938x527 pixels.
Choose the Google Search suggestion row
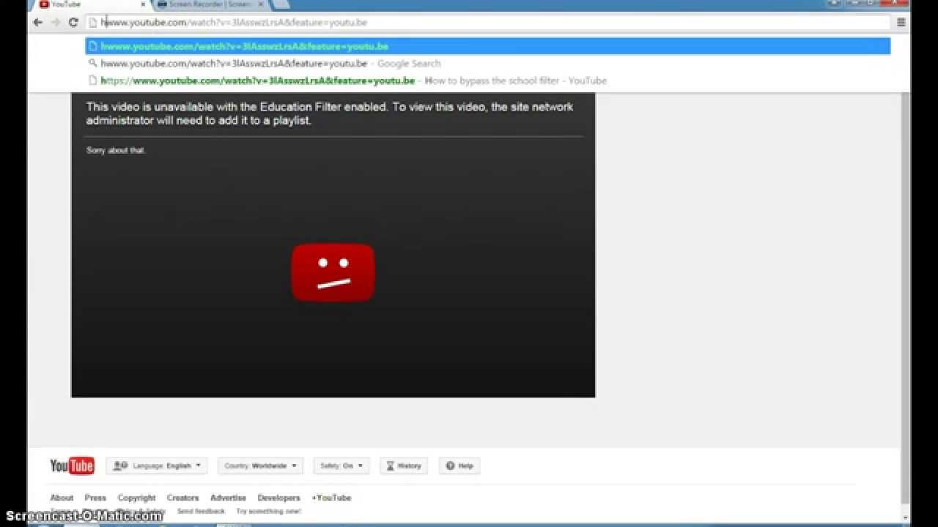488,64
